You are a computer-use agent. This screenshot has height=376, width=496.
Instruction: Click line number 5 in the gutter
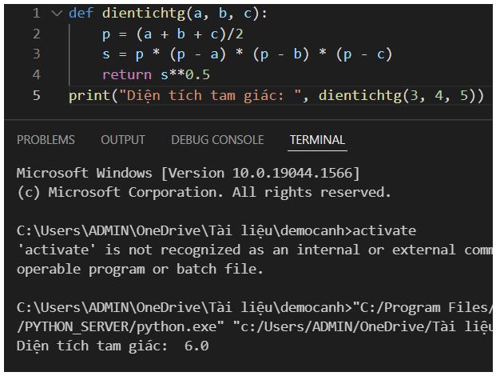pyautogui.click(x=37, y=95)
